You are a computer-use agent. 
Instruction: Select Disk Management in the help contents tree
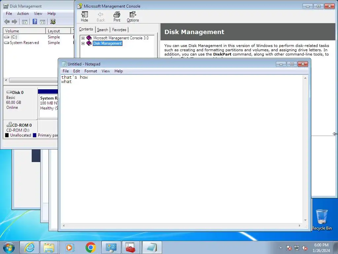pyautogui.click(x=108, y=43)
